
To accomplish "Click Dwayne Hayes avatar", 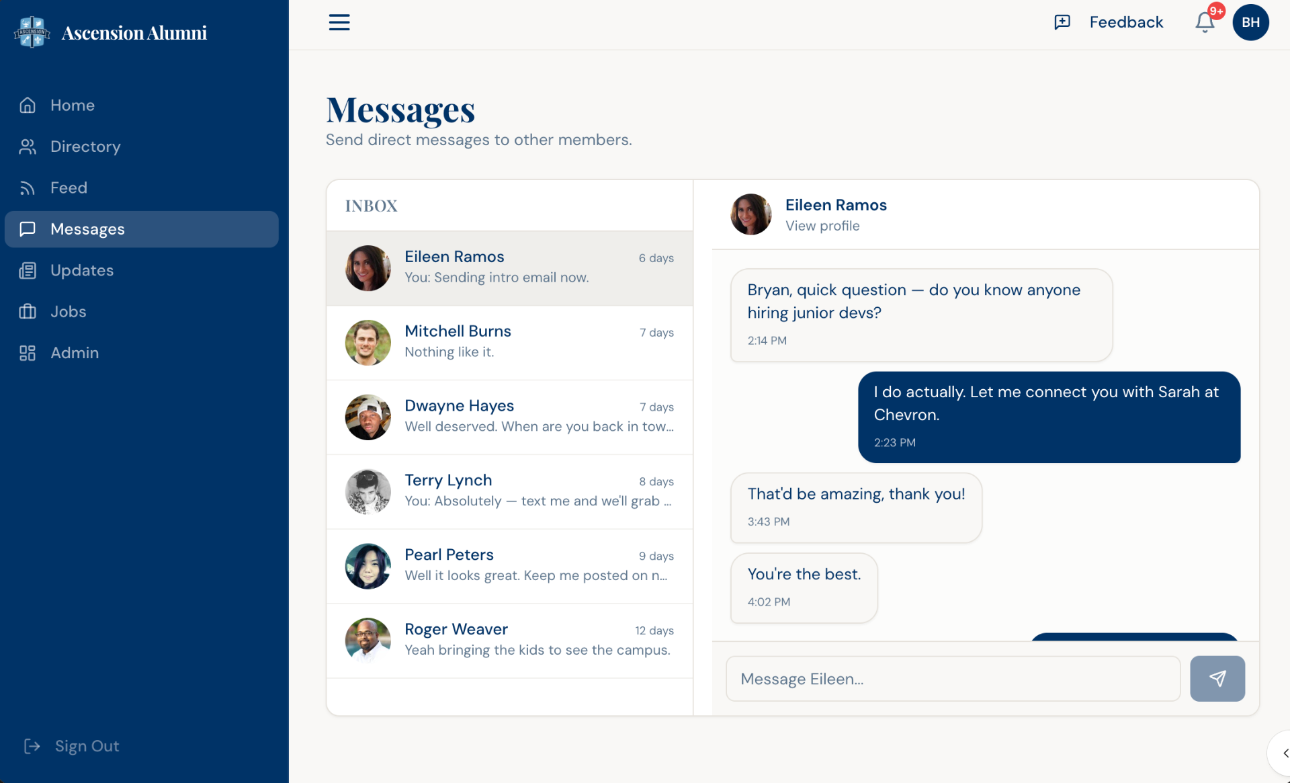I will point(368,417).
